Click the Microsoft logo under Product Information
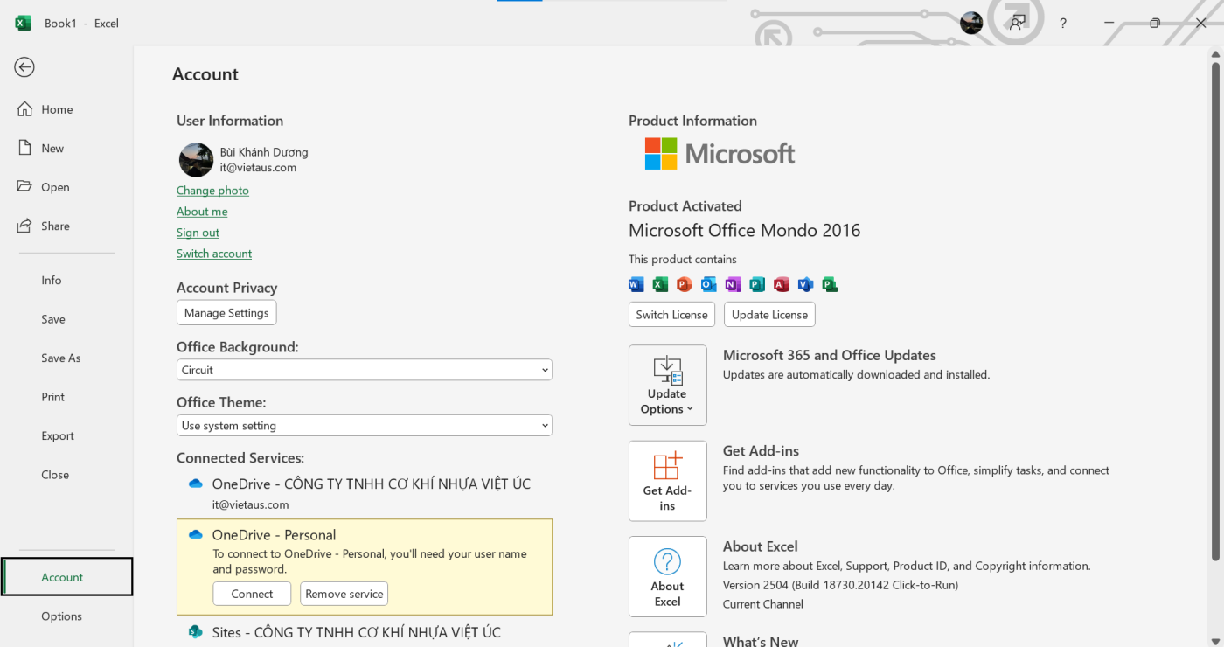This screenshot has height=647, width=1224. click(x=720, y=154)
